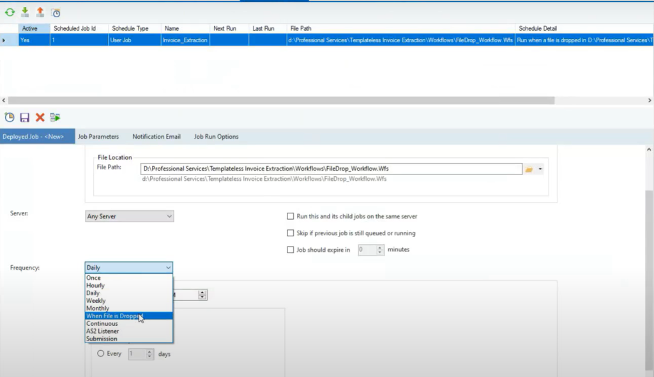Select the 'Every' days radio button
This screenshot has width=654, height=377.
[x=101, y=353]
